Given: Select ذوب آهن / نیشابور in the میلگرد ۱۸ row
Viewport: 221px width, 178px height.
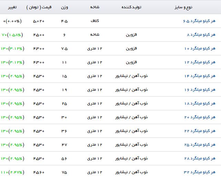Looking at the screenshot, I should (131, 103).
